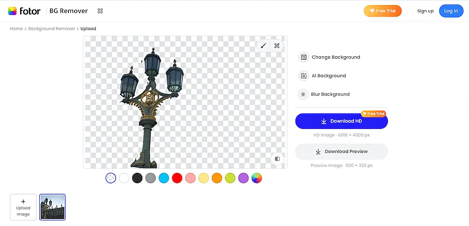Select the sky blue background swatch

coord(164,178)
